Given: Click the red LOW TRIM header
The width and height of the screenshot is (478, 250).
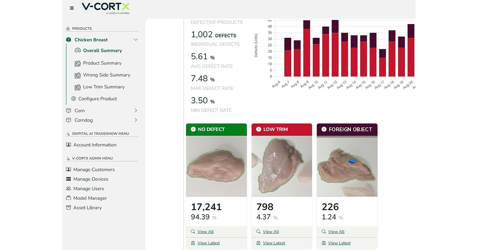Looking at the screenshot, I should 282,129.
